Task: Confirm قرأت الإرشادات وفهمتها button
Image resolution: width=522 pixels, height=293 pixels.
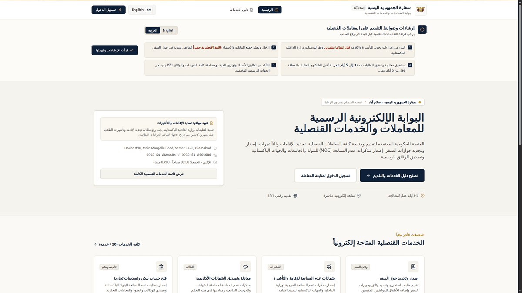Action: [x=115, y=50]
